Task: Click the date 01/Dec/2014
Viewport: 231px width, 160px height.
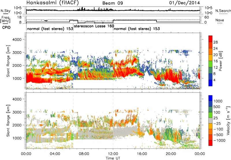Action: coord(185,3)
